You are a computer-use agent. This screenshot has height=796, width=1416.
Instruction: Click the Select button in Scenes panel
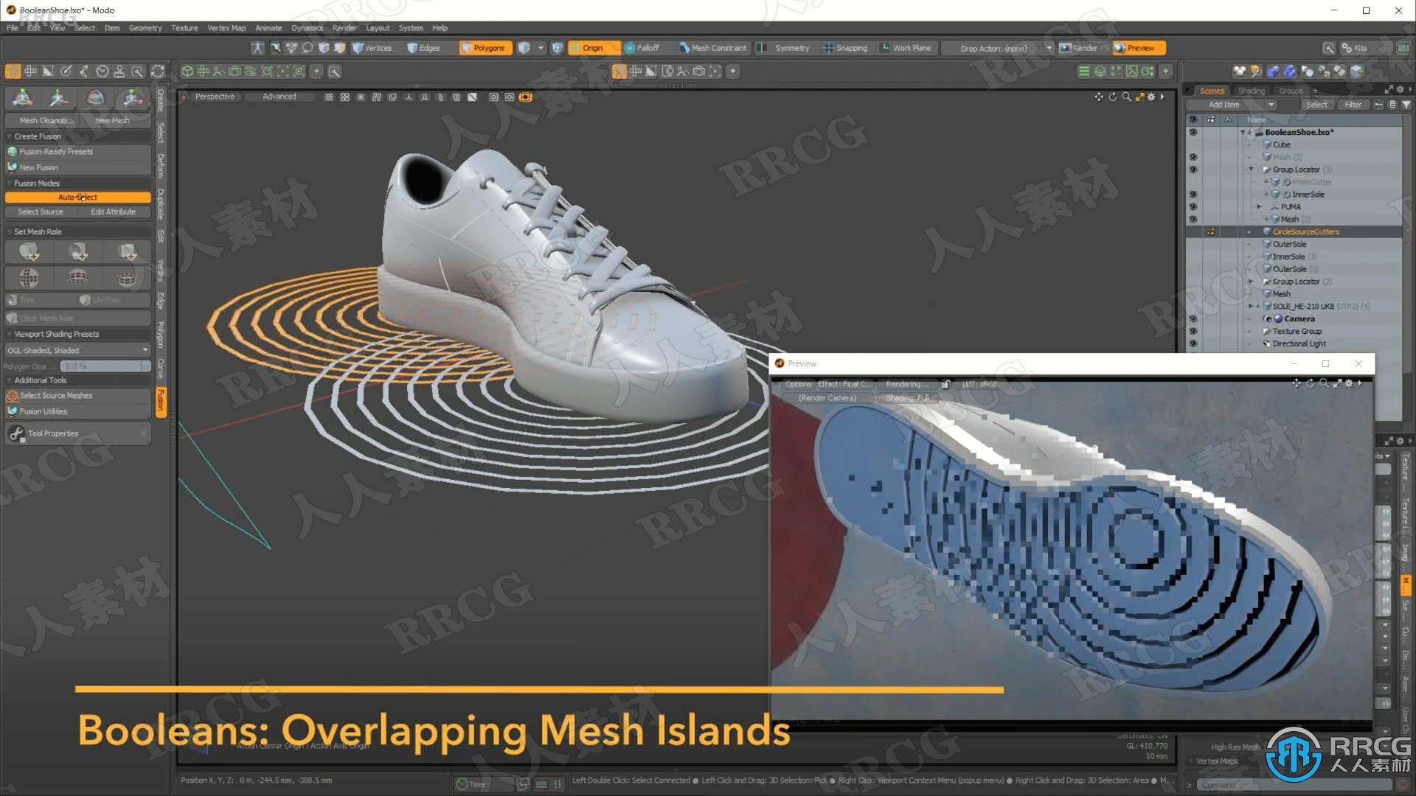pyautogui.click(x=1316, y=105)
